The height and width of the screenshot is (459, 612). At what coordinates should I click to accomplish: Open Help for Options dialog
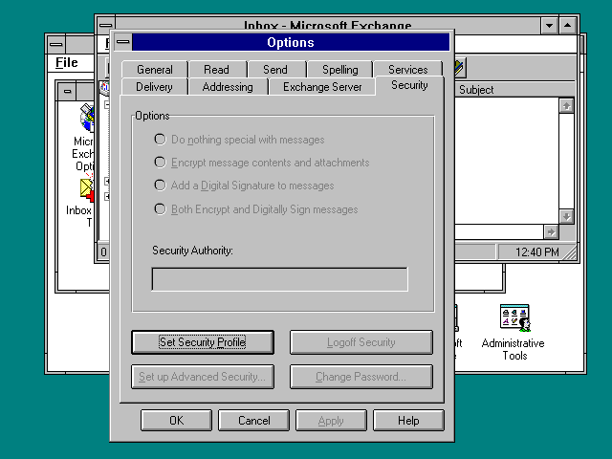point(408,421)
